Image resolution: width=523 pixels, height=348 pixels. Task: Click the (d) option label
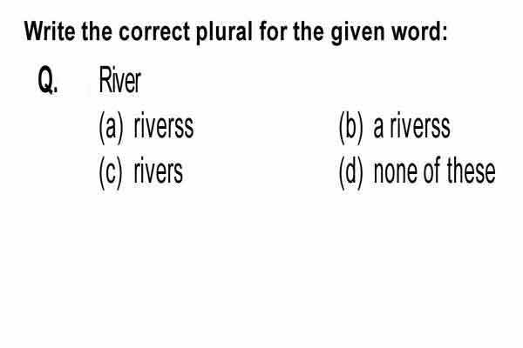click(350, 173)
